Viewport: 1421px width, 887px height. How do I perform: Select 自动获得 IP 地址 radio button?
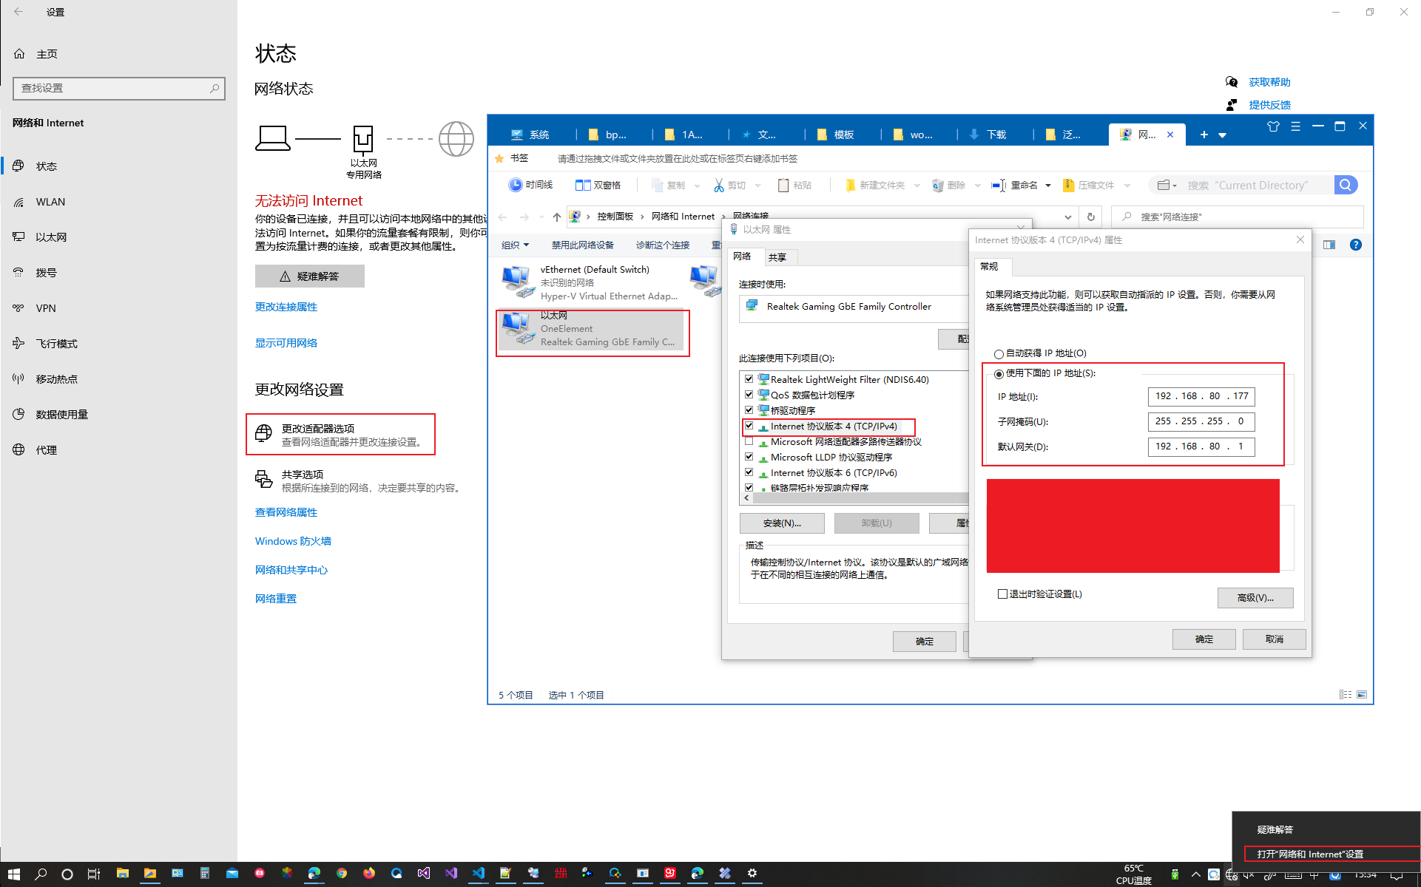(999, 353)
